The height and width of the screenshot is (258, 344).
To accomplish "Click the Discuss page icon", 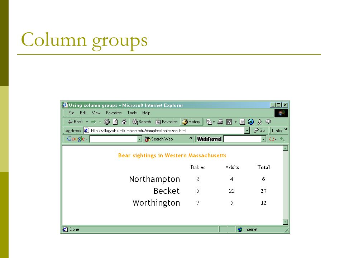I will click(242, 122).
